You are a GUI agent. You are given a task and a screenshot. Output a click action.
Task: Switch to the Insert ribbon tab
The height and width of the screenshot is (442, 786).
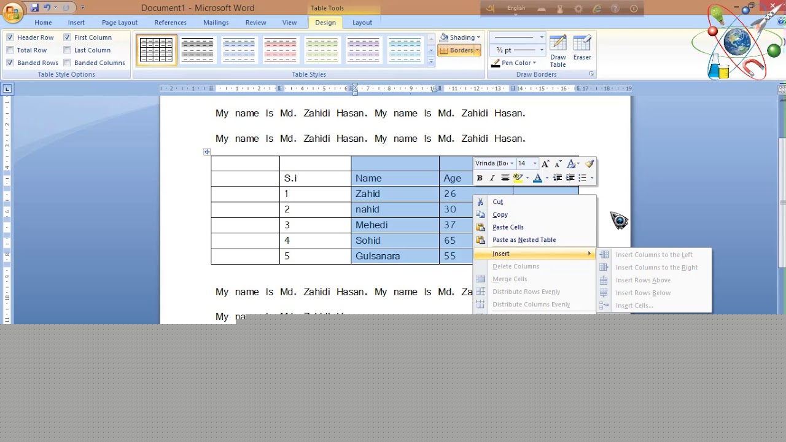point(76,23)
